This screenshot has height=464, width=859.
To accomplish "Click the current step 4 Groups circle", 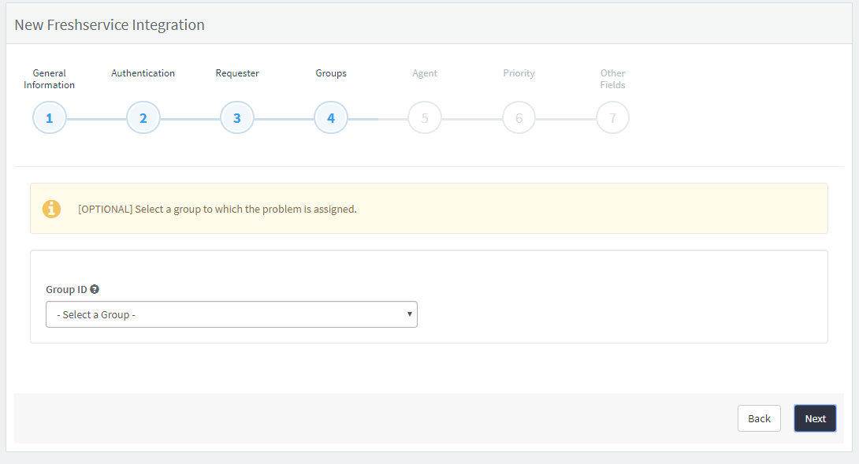I will tap(331, 118).
